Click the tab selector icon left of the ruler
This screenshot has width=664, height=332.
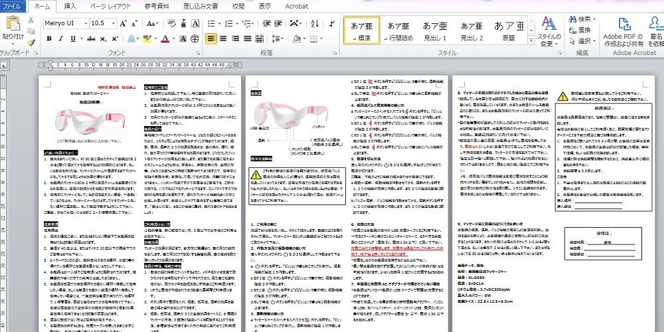(4, 65)
